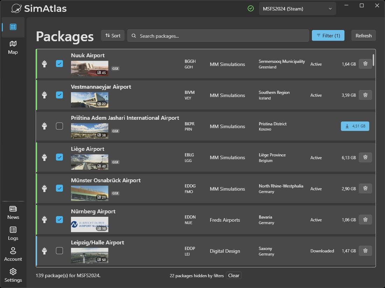Open the Liège Airport thumbnail gallery
Screen dimensions: 385x288
pos(90,162)
